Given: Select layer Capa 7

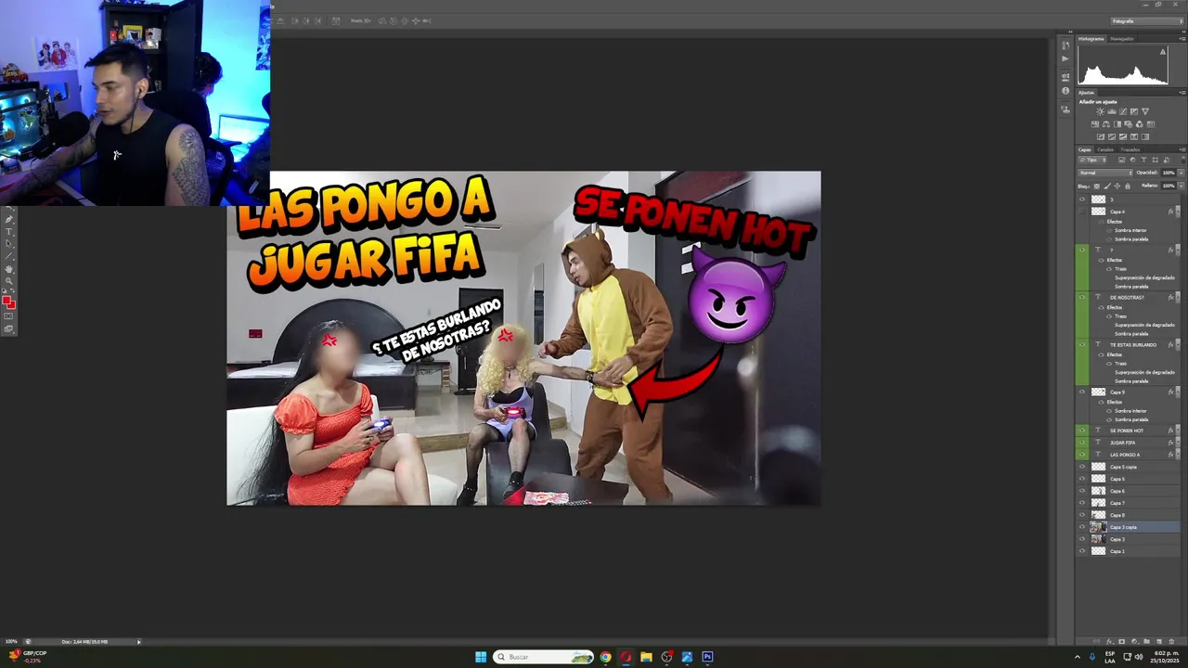Looking at the screenshot, I should 1129,503.
